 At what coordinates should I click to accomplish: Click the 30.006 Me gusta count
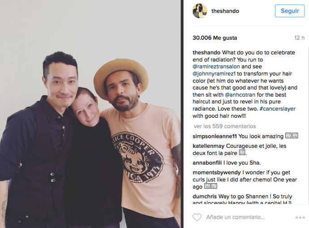click(215, 38)
